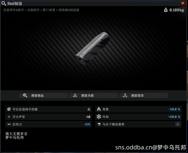Go to 膛口装置 breadcrumb category
188x153 pixels.
(x=49, y=10)
